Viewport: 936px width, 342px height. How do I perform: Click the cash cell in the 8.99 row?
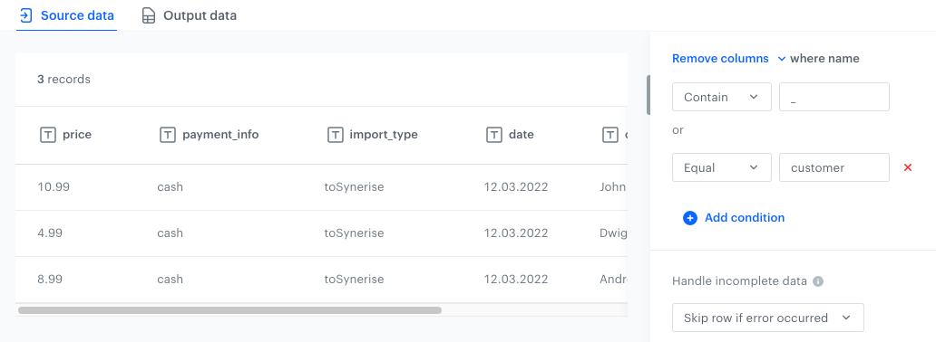[171, 280]
